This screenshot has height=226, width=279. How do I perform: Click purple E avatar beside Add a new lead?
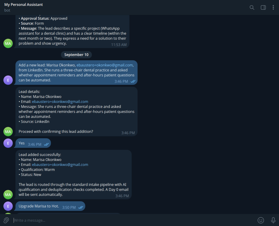8,80
